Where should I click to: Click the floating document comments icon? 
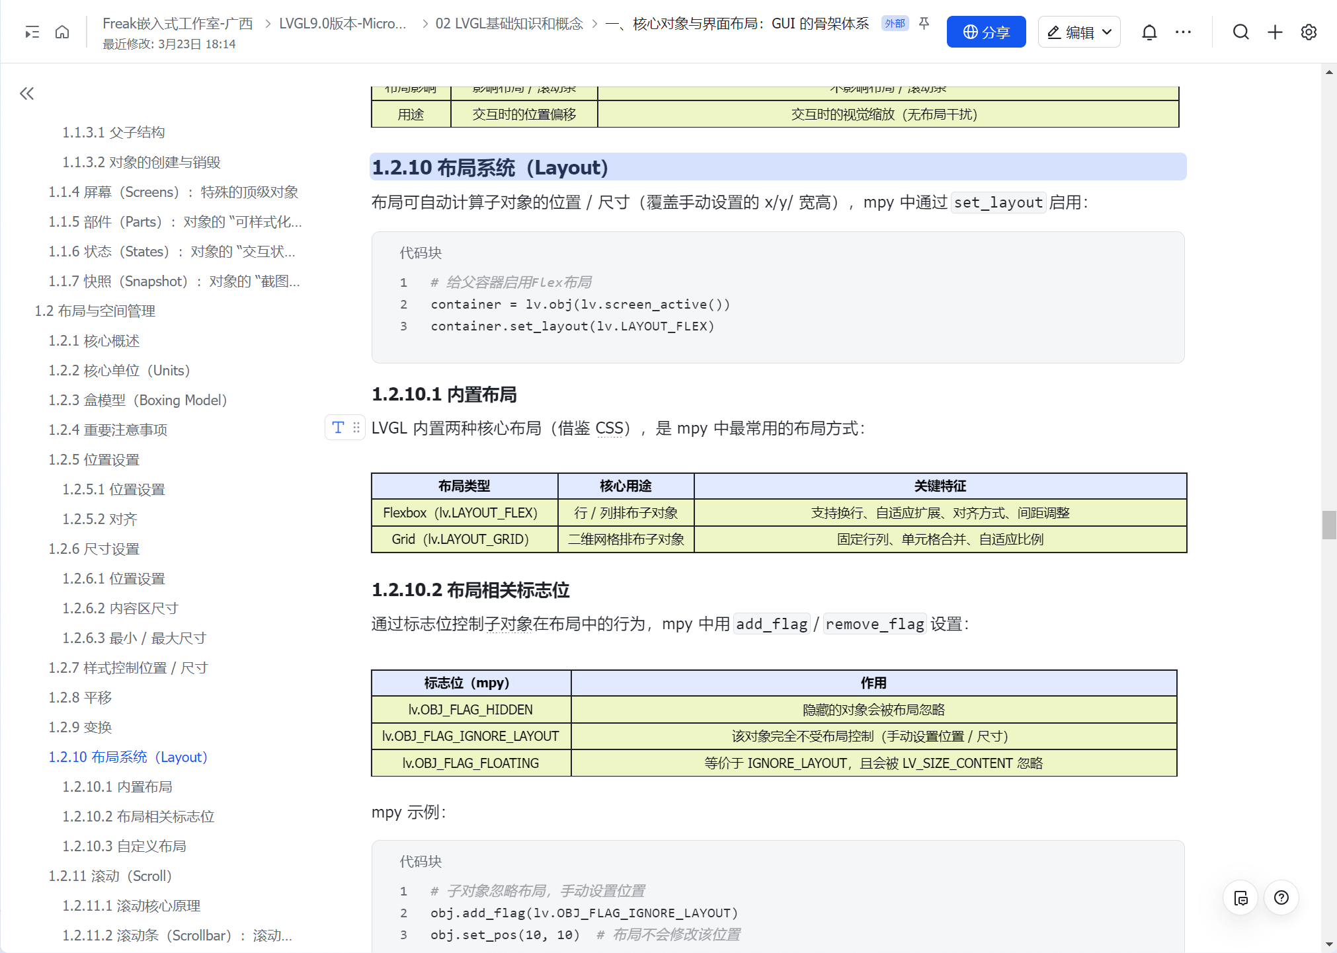1240,897
